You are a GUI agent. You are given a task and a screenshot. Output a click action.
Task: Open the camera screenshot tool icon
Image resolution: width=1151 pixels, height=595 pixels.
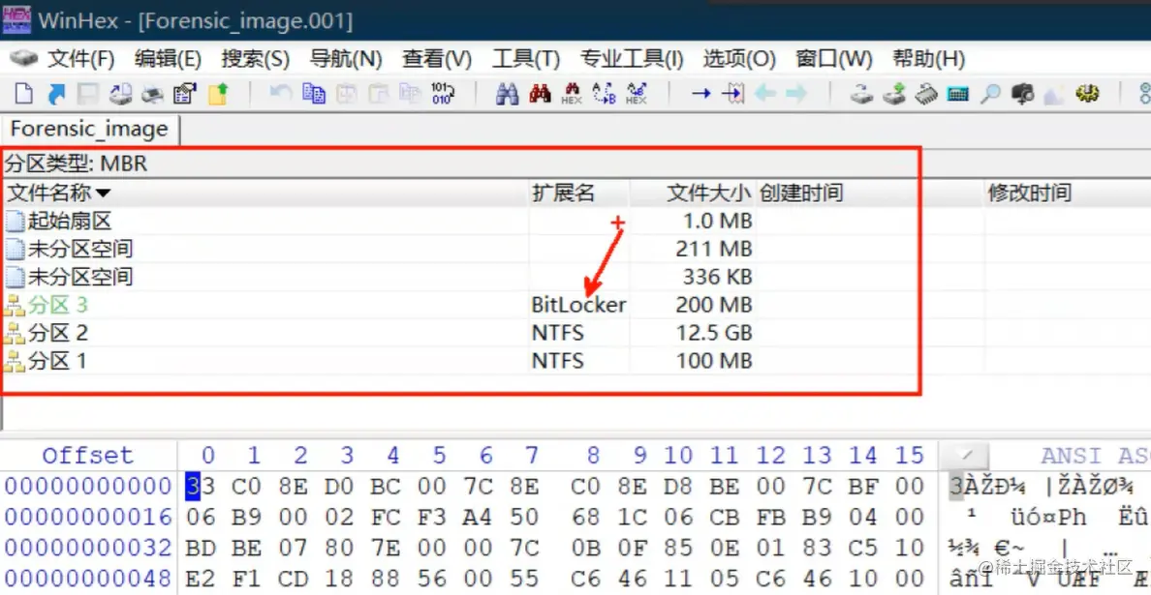pyautogui.click(x=1022, y=94)
